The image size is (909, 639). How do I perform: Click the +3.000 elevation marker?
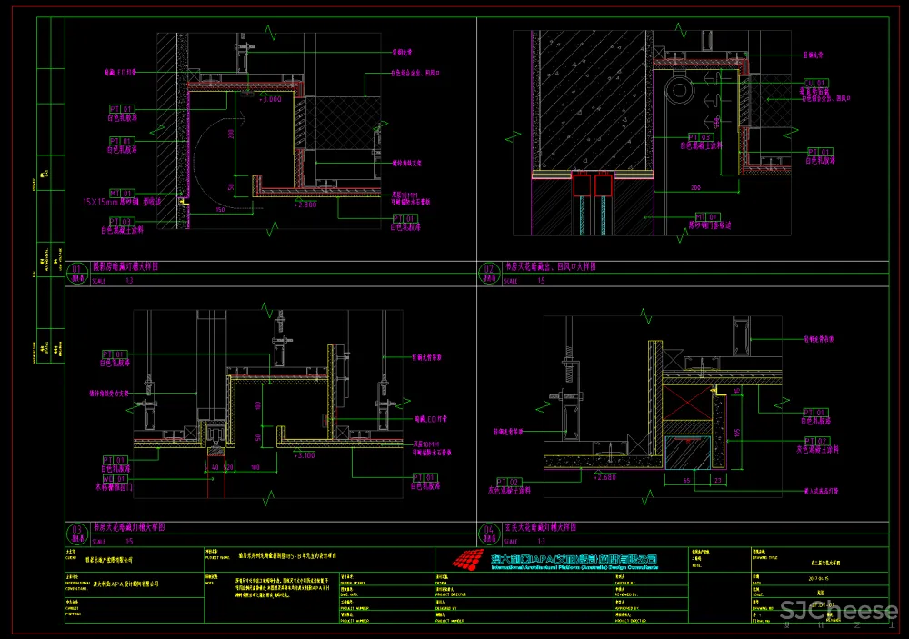pos(270,99)
